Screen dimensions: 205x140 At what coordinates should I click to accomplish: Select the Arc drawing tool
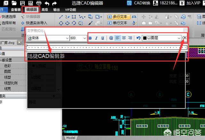pyautogui.click(x=74, y=23)
